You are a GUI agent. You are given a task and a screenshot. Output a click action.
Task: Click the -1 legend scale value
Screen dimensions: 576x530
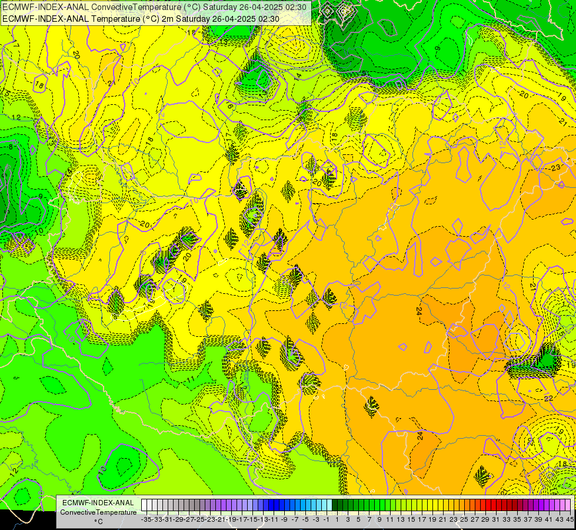click(326, 520)
